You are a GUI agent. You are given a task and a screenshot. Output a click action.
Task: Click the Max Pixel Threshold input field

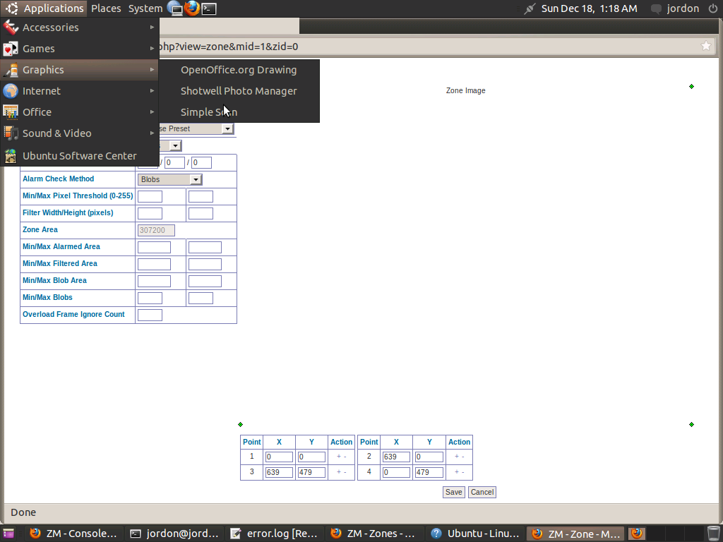(x=201, y=196)
